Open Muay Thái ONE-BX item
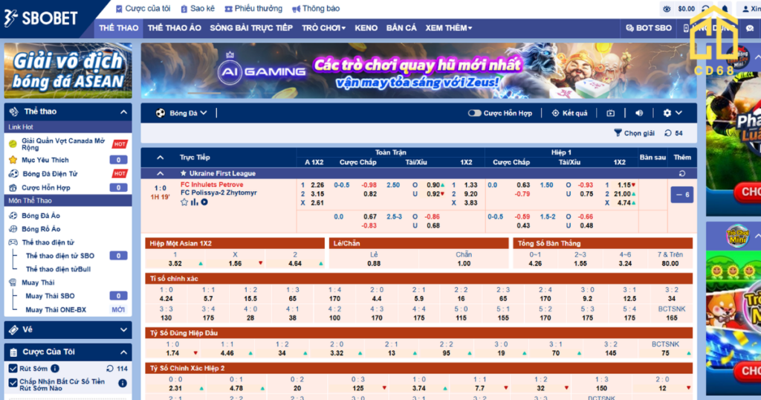 (x=55, y=310)
